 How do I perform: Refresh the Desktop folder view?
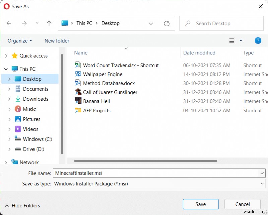click(166, 23)
